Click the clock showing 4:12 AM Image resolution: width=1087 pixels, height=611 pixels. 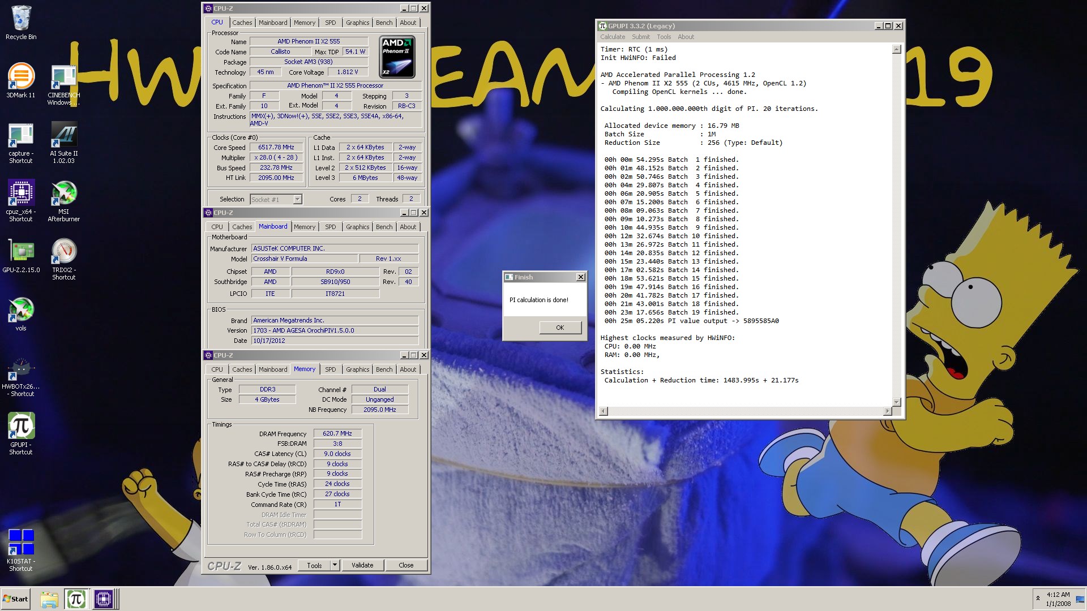tap(1058, 595)
